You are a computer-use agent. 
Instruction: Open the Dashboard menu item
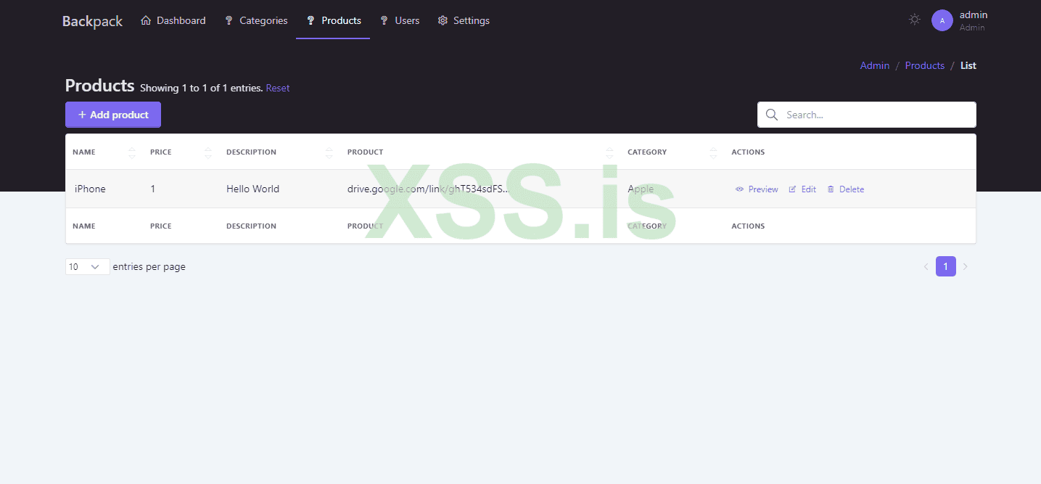click(x=173, y=20)
